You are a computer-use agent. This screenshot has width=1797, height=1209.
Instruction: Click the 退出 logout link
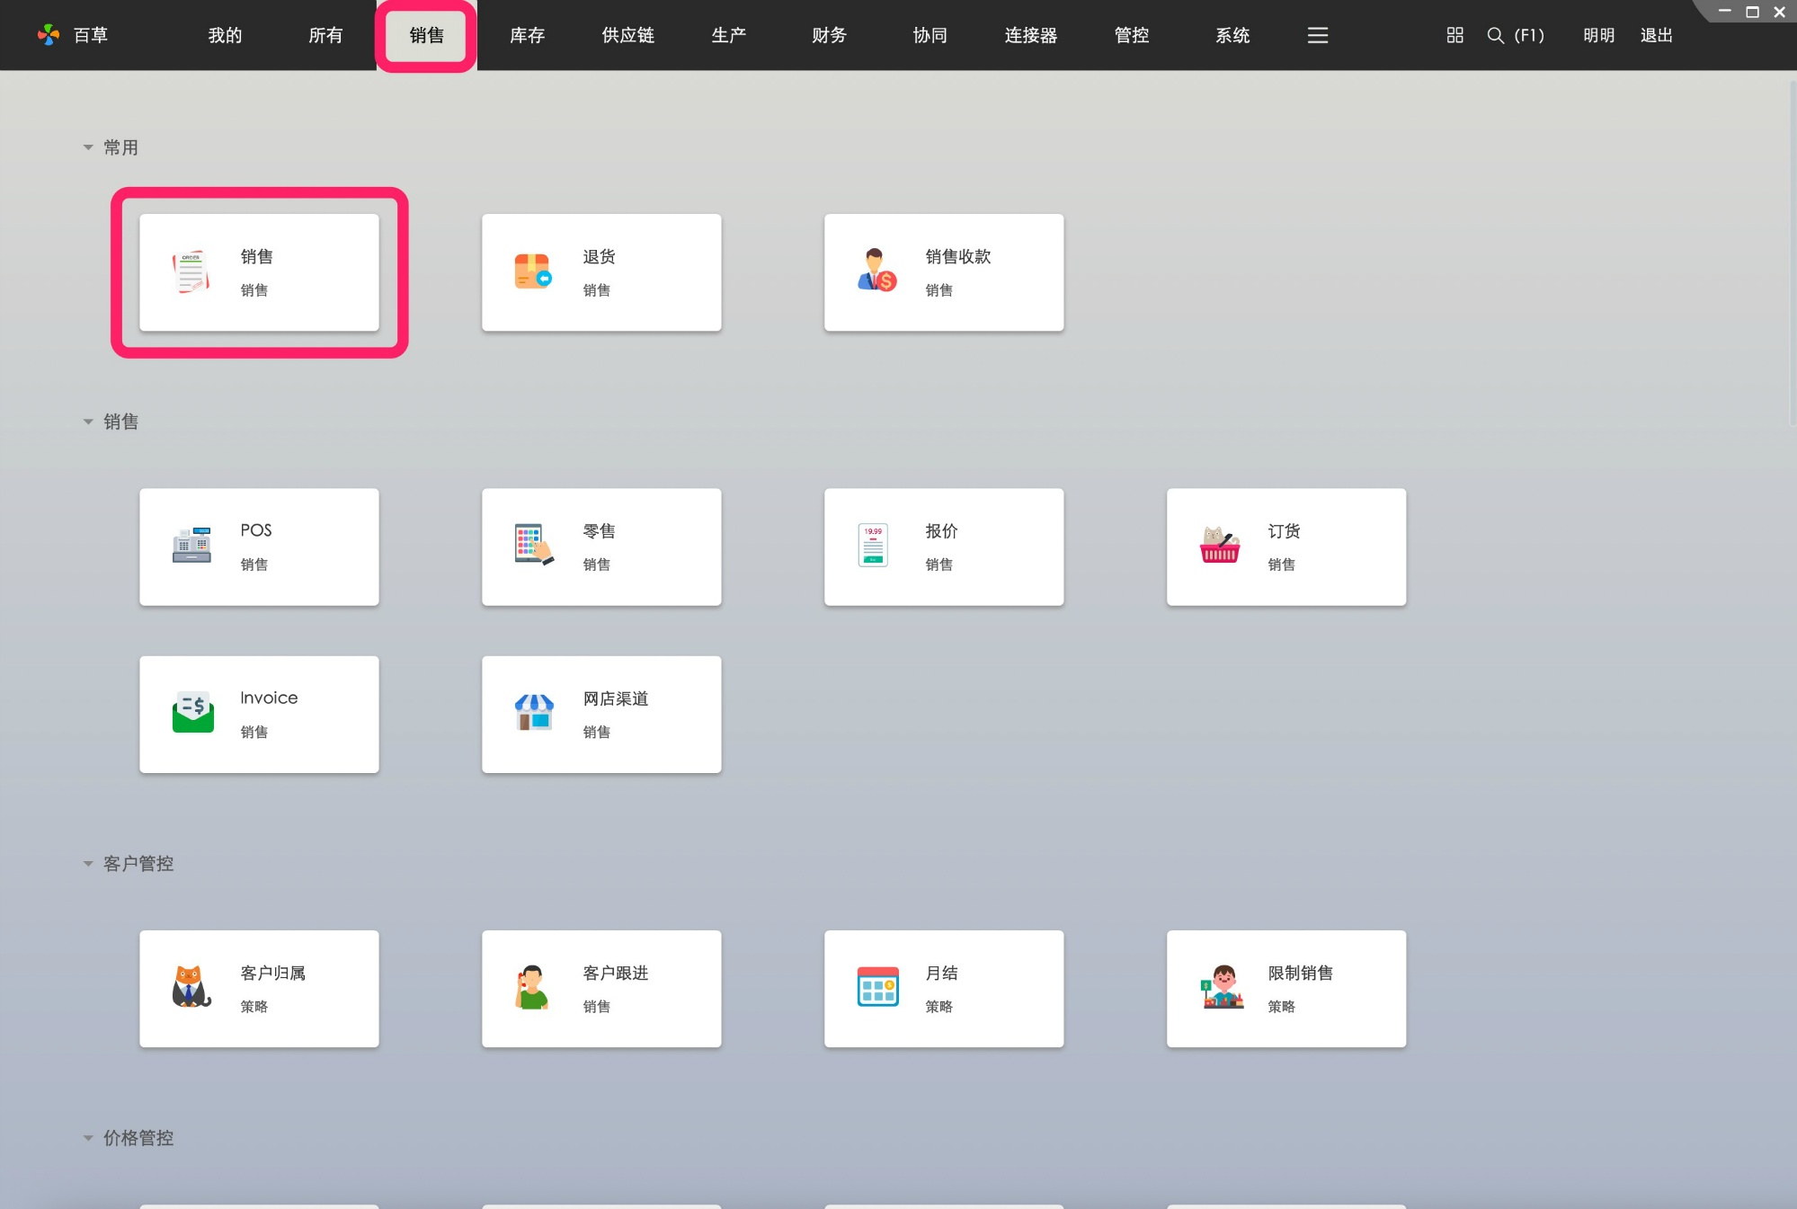(x=1656, y=35)
